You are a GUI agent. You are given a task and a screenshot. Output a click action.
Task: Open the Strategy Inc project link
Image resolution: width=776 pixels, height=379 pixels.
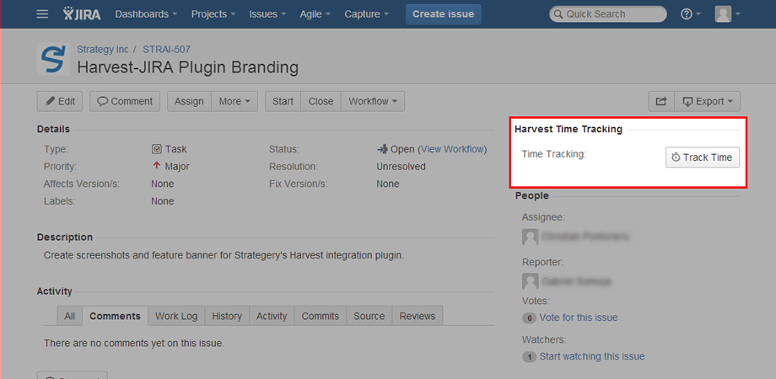[x=102, y=50]
